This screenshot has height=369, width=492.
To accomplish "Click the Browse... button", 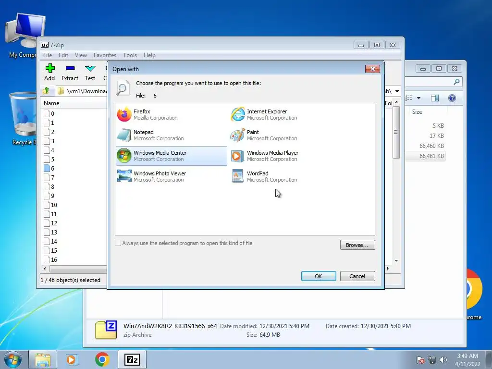I will (357, 245).
